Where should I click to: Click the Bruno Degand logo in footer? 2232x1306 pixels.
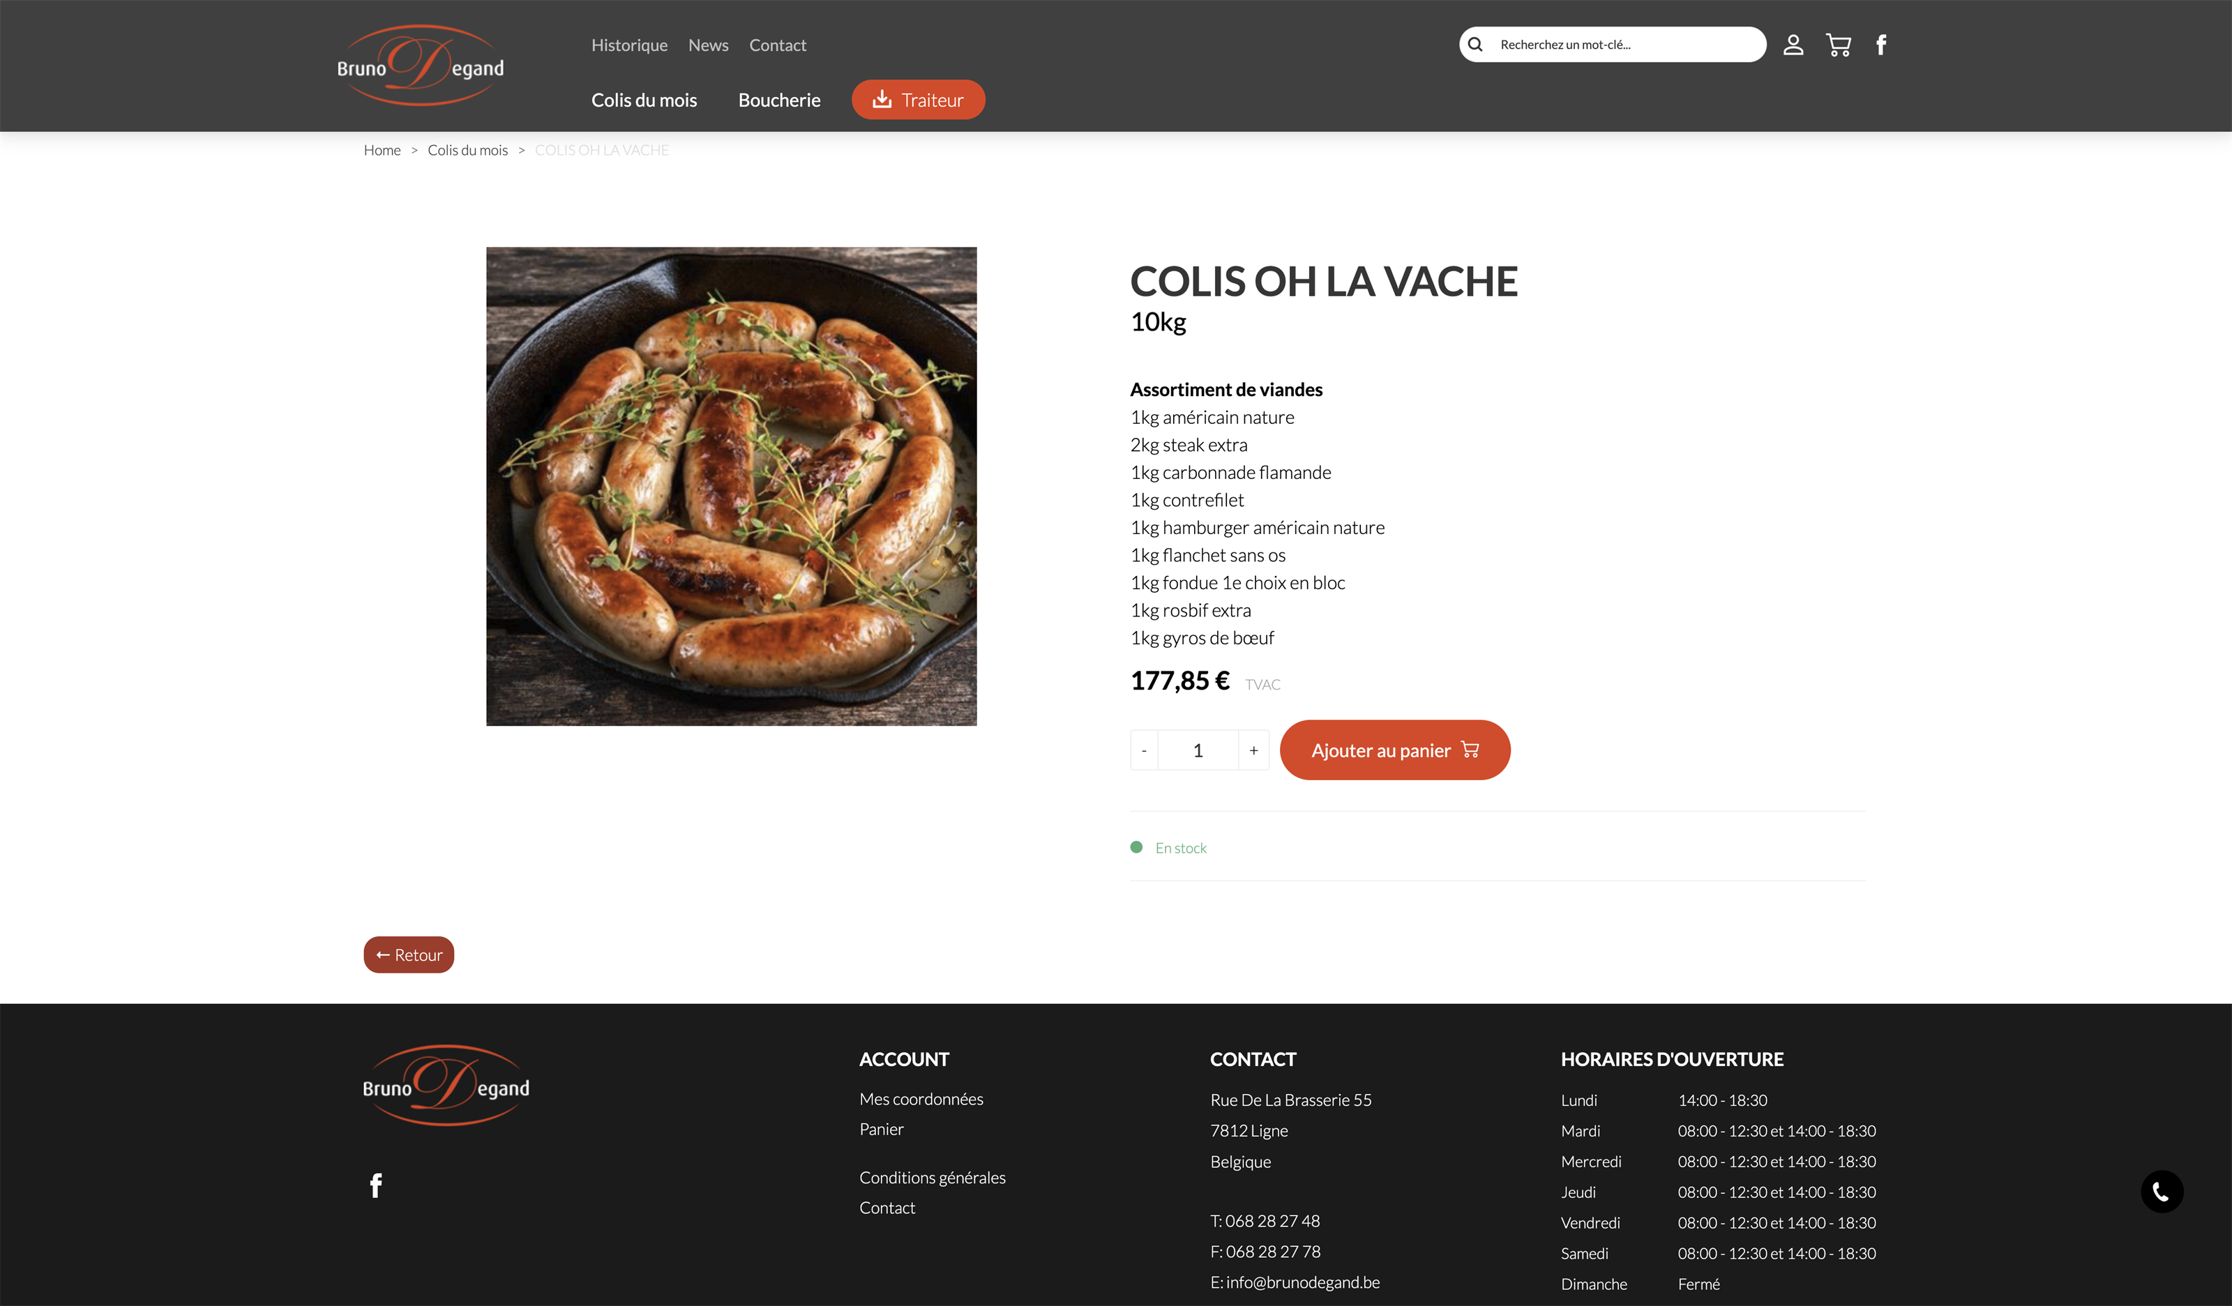pos(446,1086)
